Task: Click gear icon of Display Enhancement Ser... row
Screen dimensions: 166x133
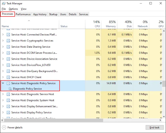Action: (x=8, y=106)
